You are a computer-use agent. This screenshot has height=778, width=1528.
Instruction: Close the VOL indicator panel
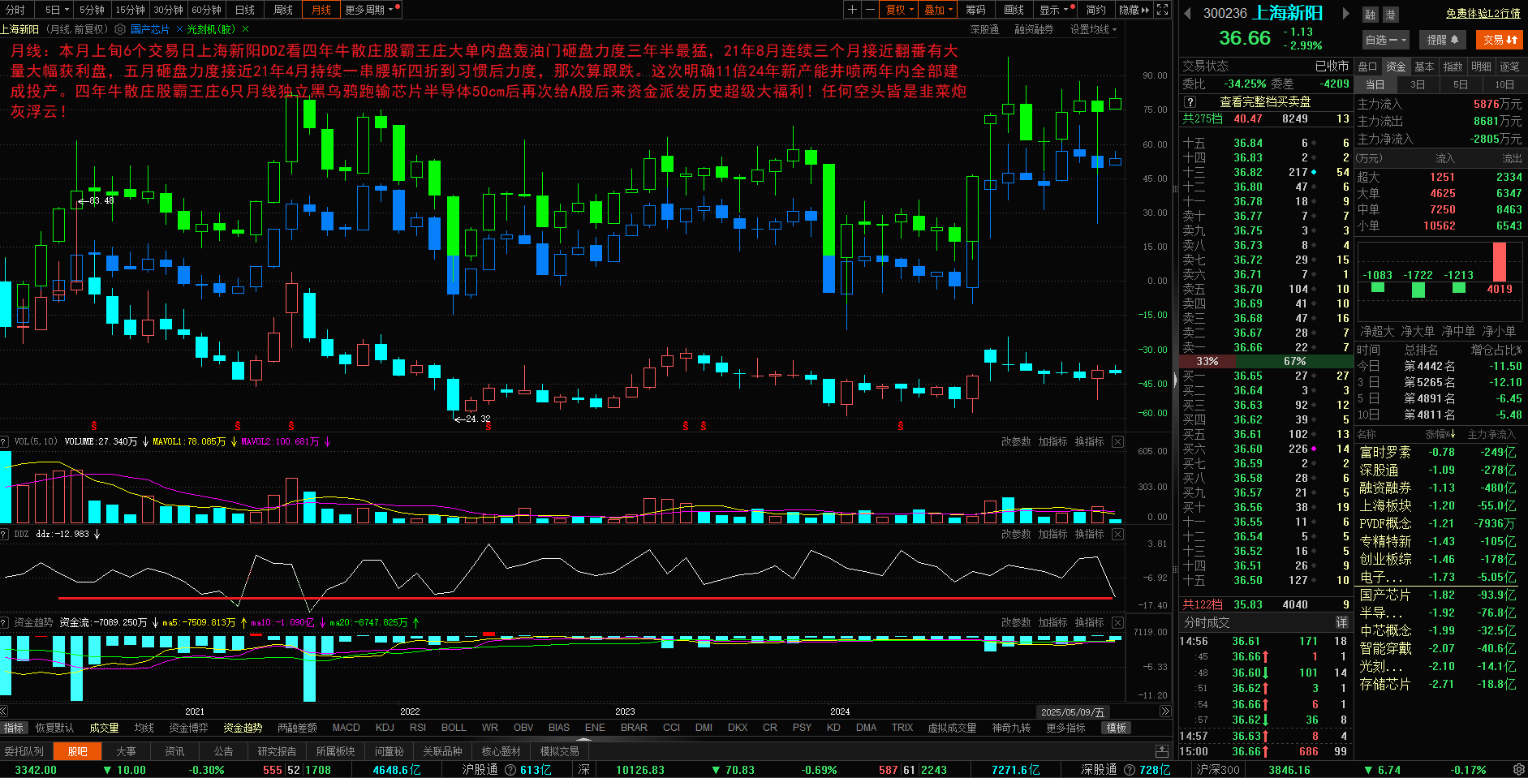[1117, 441]
